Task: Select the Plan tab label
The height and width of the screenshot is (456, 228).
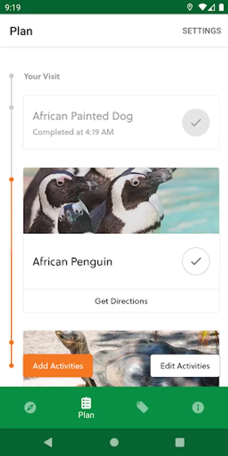Action: pos(86,415)
